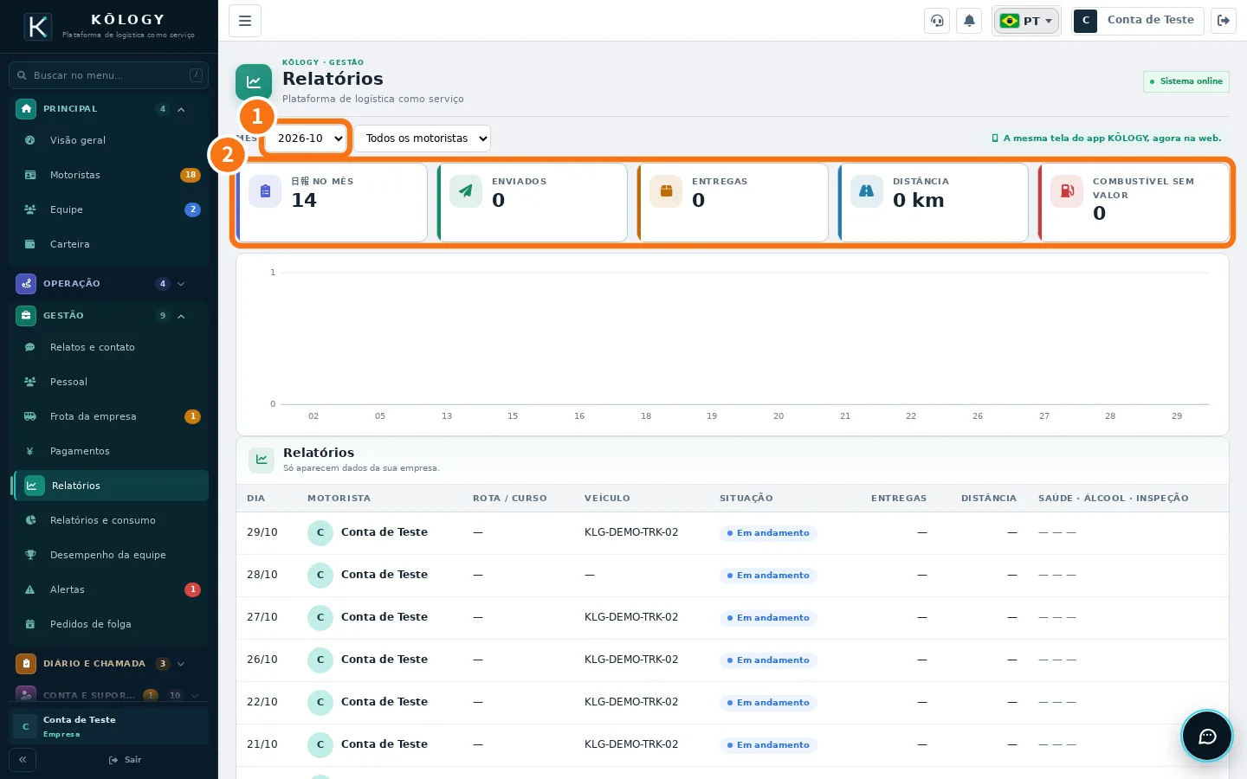1247x779 pixels.
Task: Click the Relatórios page chart icon
Action: 254,82
